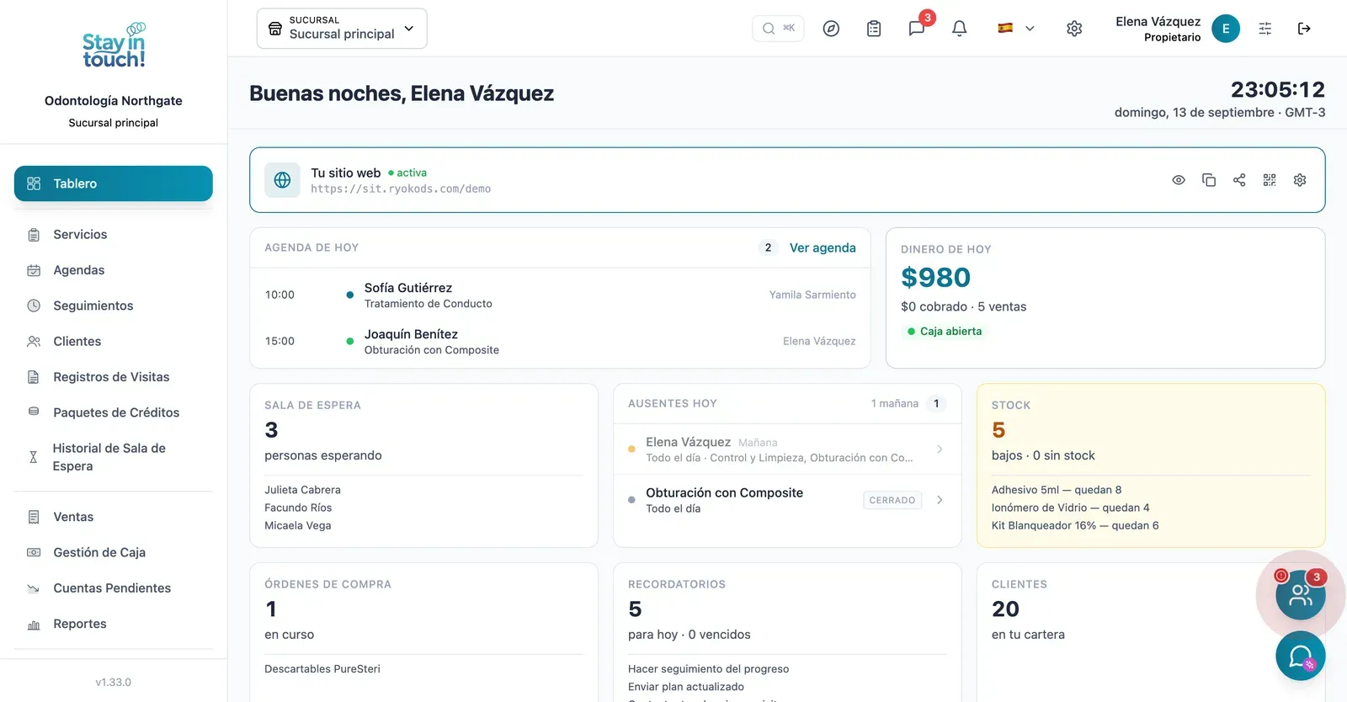Click the search field in header

[778, 29]
